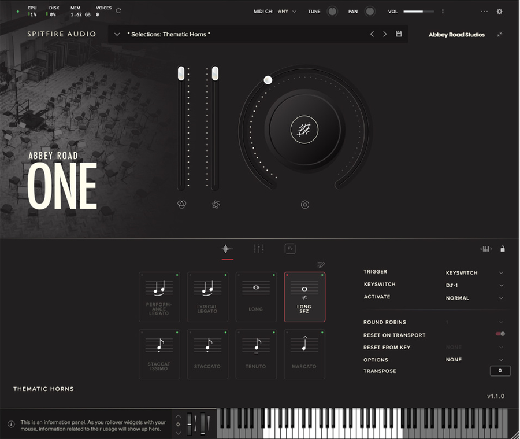
Task: Open the three-dots more options menu
Action: (484, 12)
